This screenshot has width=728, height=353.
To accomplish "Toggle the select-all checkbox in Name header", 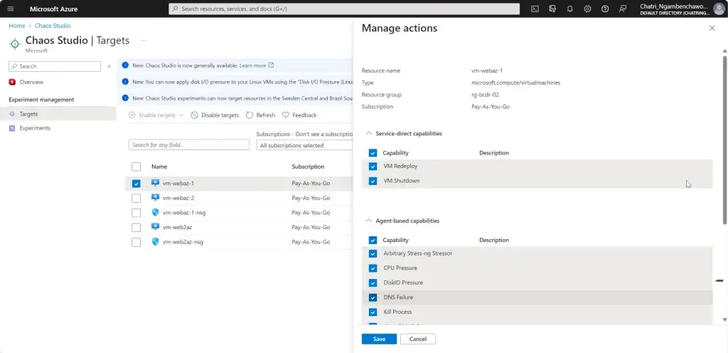I will click(x=136, y=167).
